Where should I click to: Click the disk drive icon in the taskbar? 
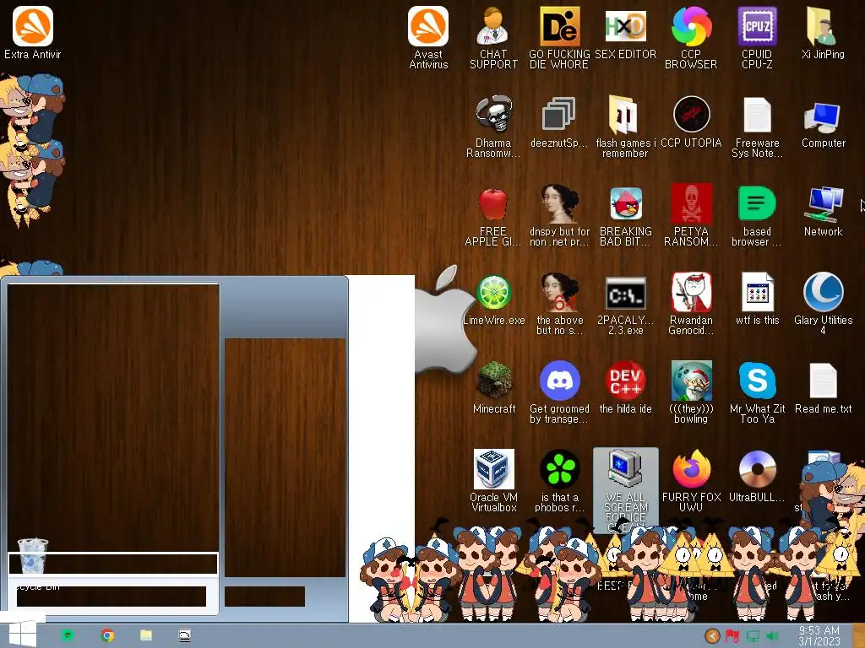pyautogui.click(x=185, y=635)
